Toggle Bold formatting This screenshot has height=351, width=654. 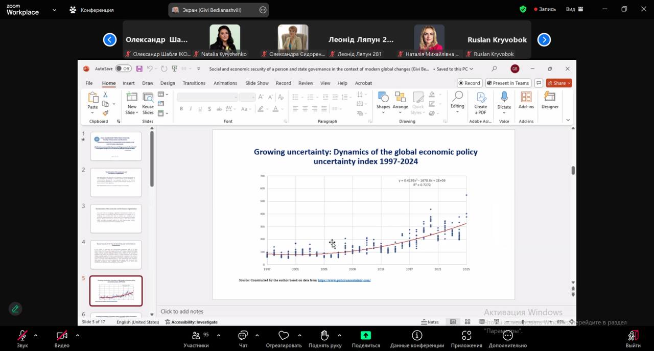point(181,109)
